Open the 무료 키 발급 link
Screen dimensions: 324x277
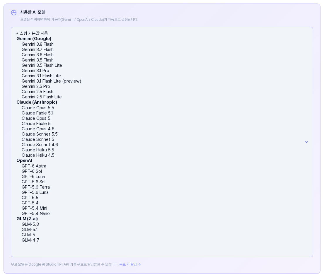coord(130,264)
